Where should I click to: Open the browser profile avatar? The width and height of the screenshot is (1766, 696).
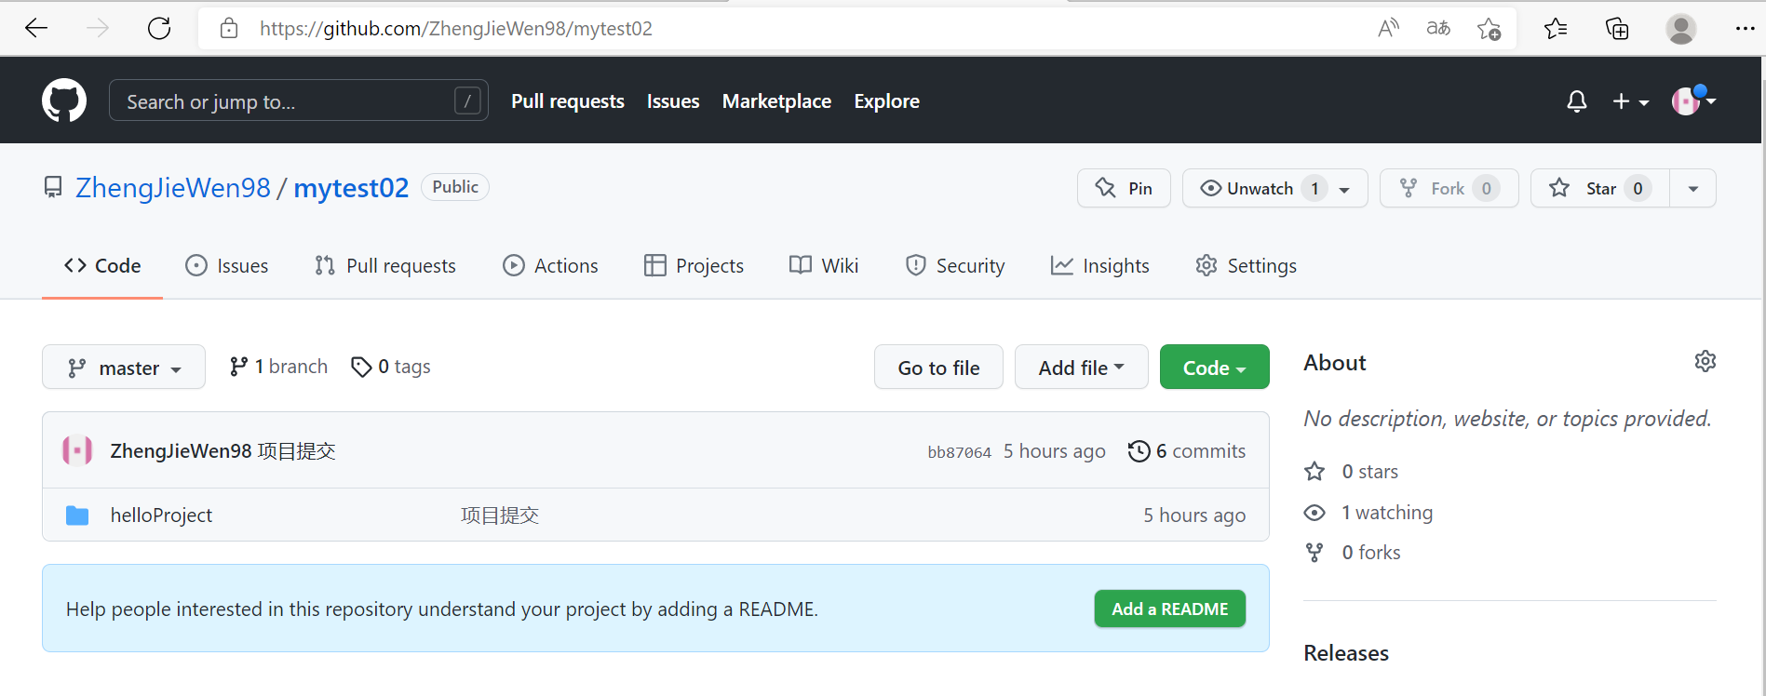coord(1680,29)
